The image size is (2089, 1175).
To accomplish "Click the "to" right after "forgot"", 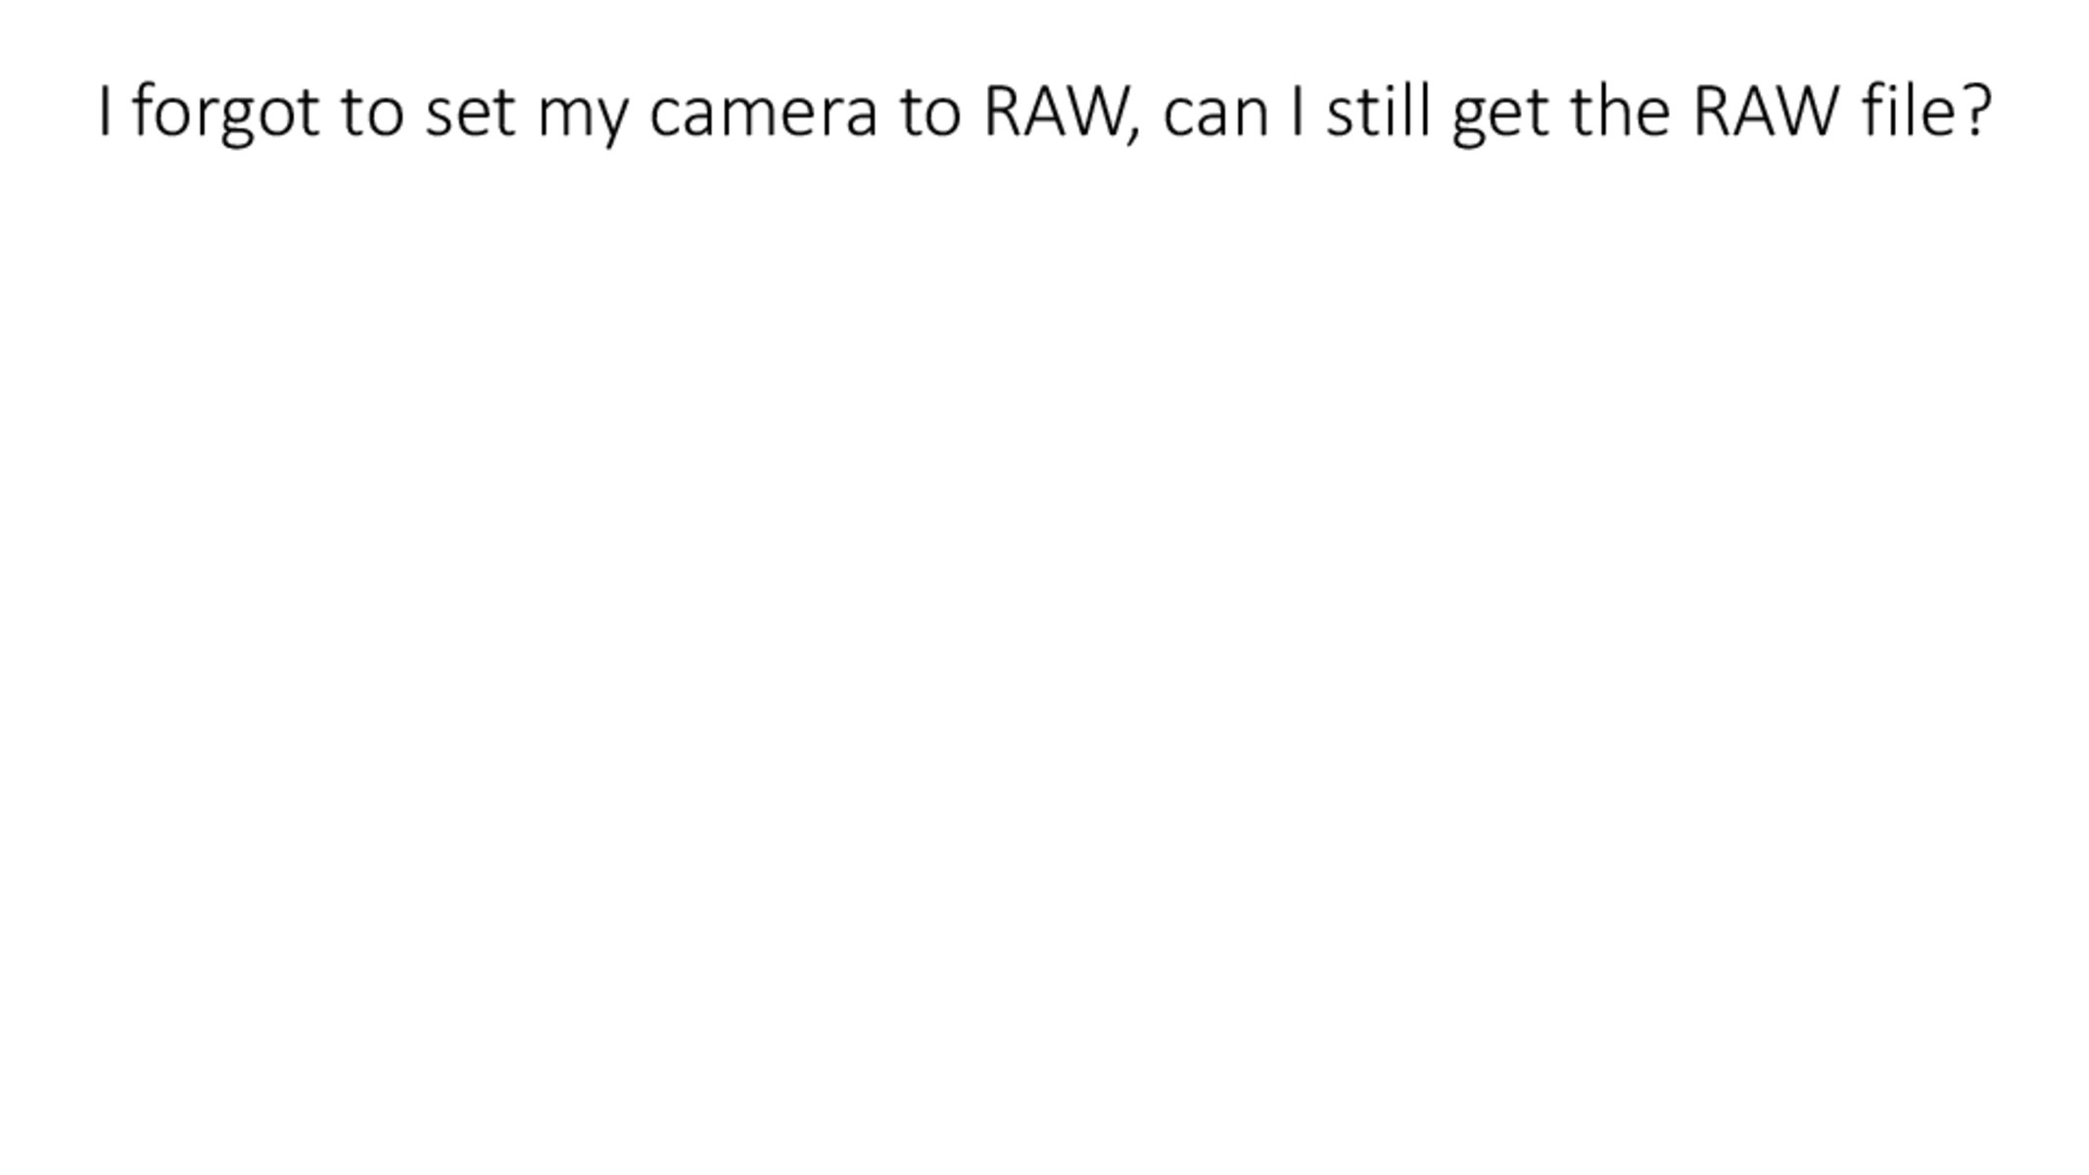I will click(x=372, y=113).
